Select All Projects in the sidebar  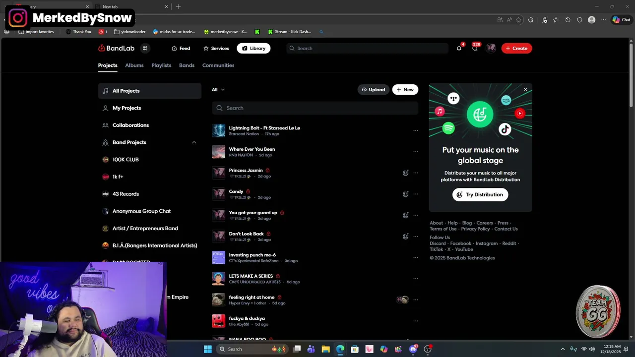(149, 91)
